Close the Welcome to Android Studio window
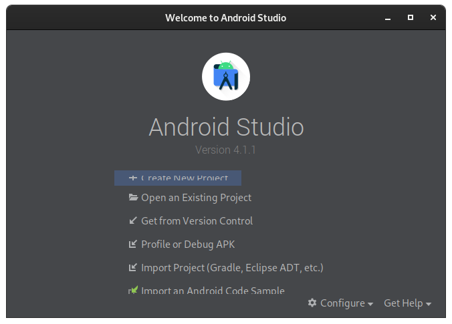This screenshot has height=324, width=452. [433, 17]
